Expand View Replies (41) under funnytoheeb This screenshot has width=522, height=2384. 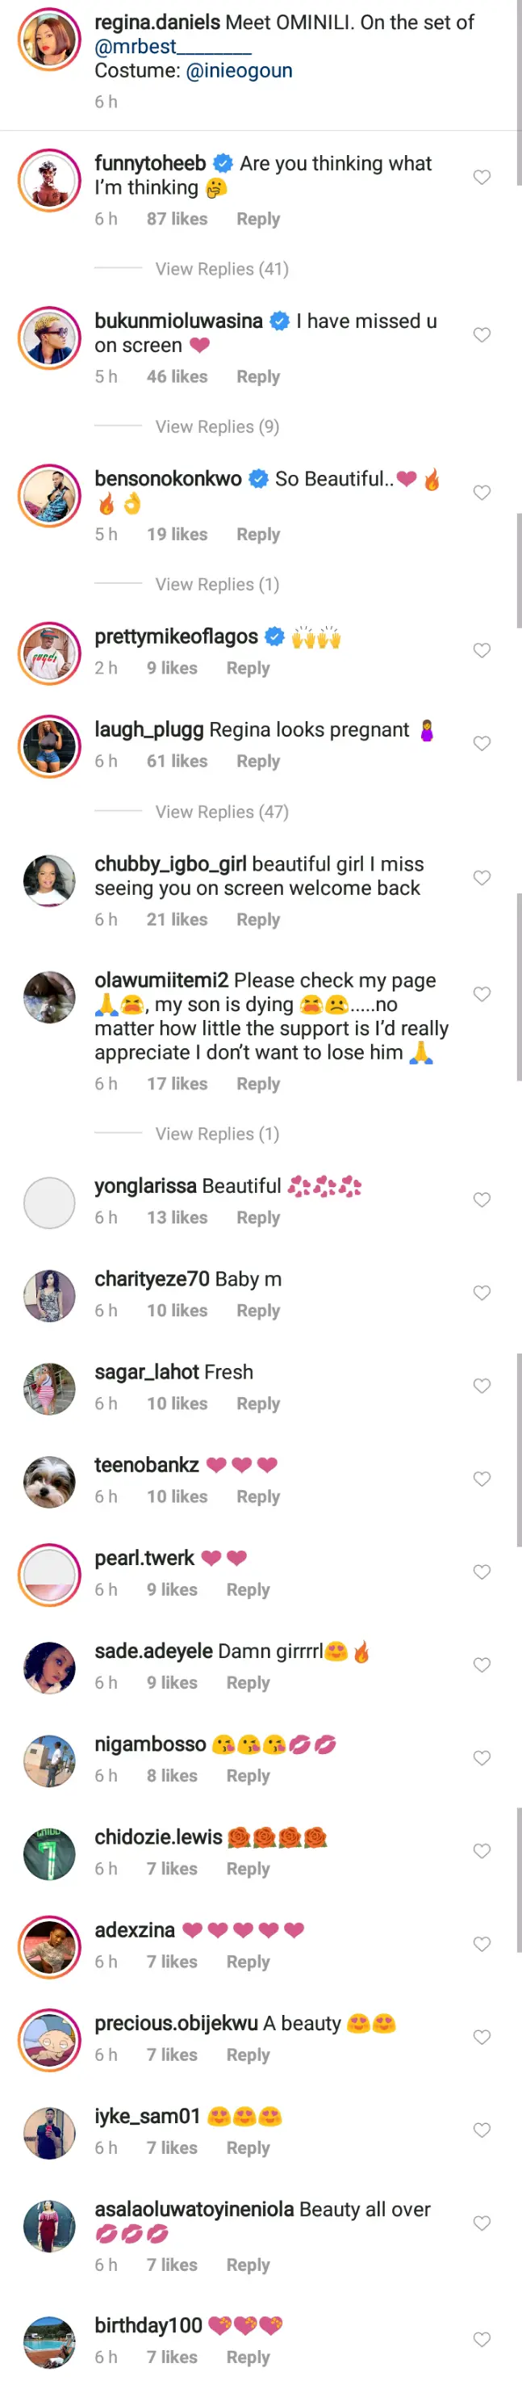coord(222,269)
